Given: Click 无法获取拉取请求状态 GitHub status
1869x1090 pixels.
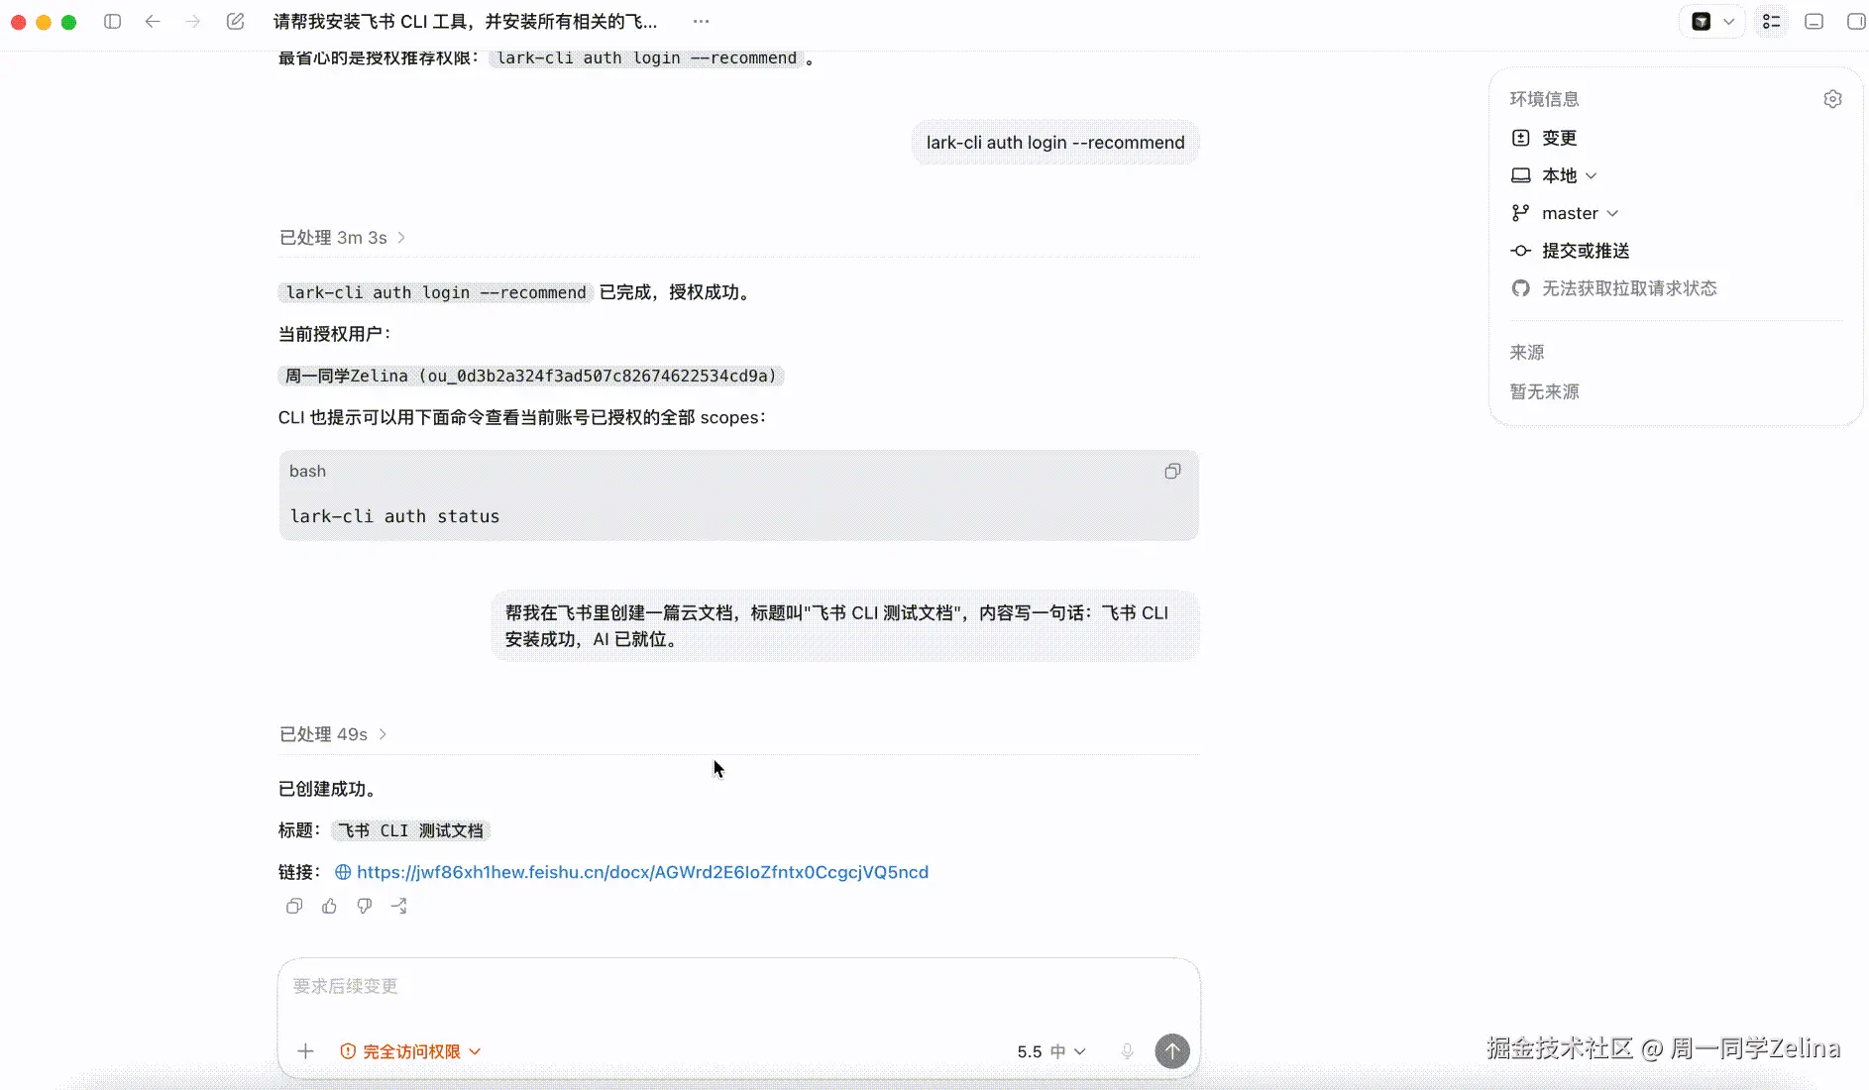Looking at the screenshot, I should (x=1614, y=288).
